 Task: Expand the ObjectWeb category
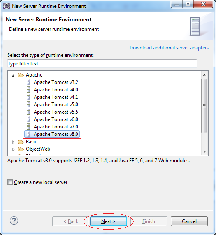13,149
